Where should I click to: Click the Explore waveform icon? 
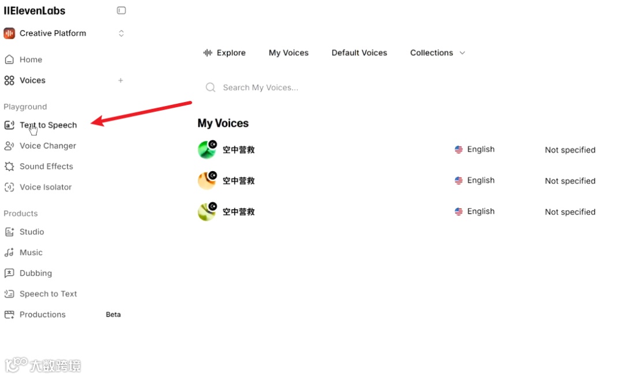[208, 53]
